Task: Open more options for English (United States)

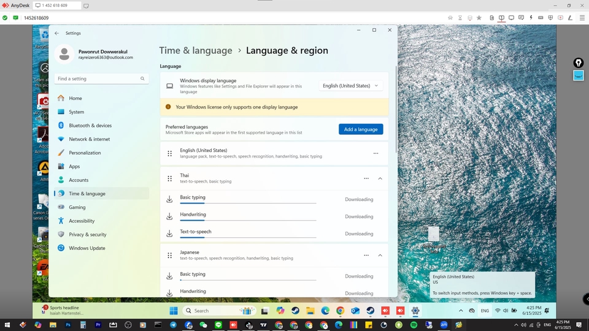Action: [x=375, y=153]
